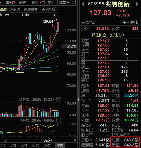Collapse the right quote panel handle
Image resolution: width=141 pixels, height=148 pixels.
pos(78,100)
